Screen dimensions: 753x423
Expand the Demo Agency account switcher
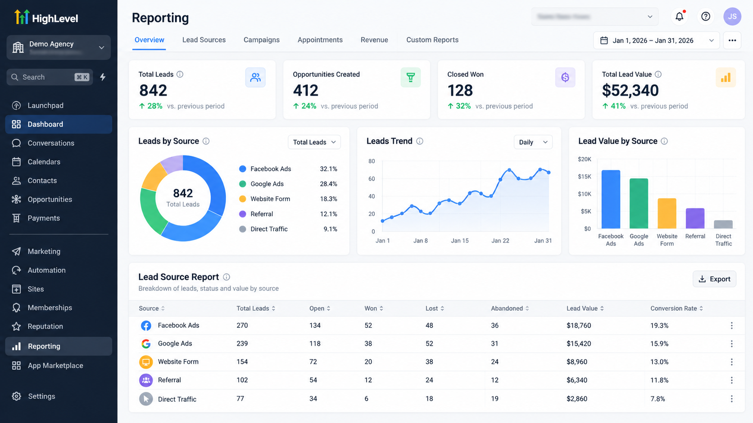coord(59,47)
